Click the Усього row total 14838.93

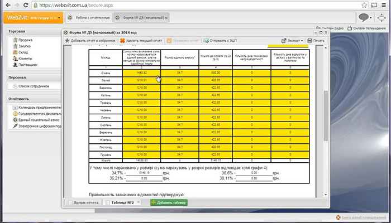pyautogui.click(x=141, y=161)
